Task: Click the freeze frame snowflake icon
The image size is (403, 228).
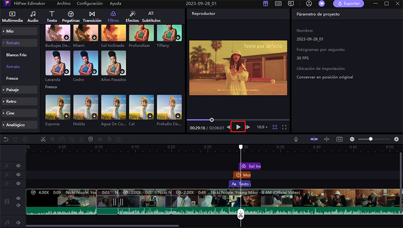Action: (52, 139)
